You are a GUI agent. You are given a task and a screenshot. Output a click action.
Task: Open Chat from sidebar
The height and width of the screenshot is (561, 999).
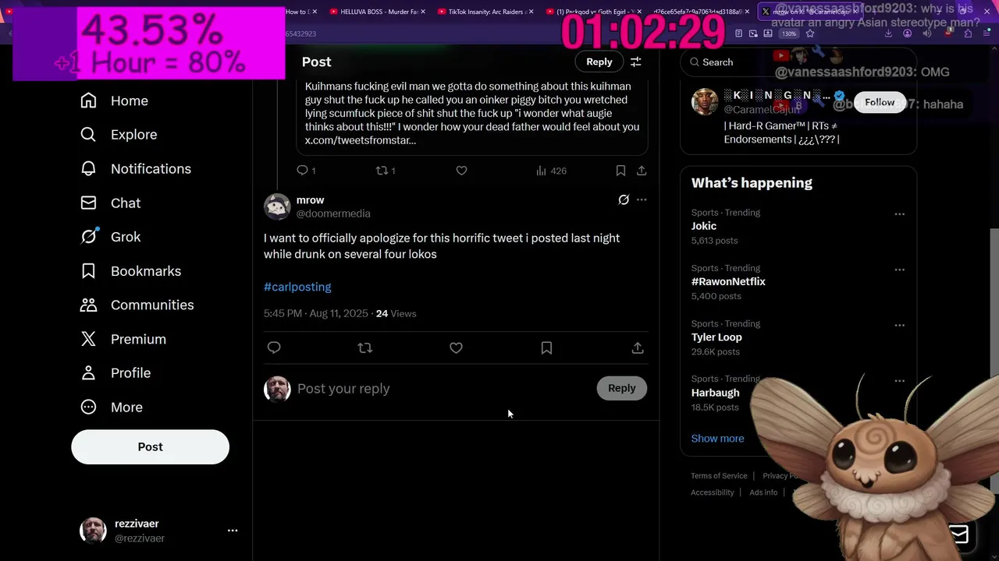coord(110,203)
